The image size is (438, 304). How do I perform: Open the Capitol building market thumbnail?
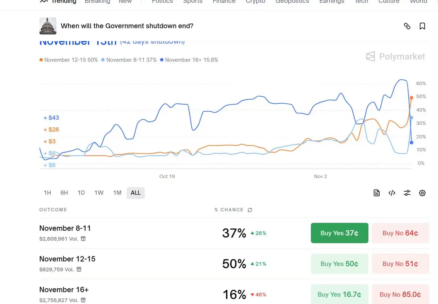48,26
